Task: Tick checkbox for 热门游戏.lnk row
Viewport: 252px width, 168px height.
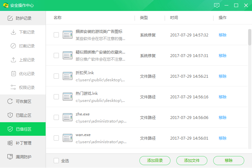Action: coord(56,97)
